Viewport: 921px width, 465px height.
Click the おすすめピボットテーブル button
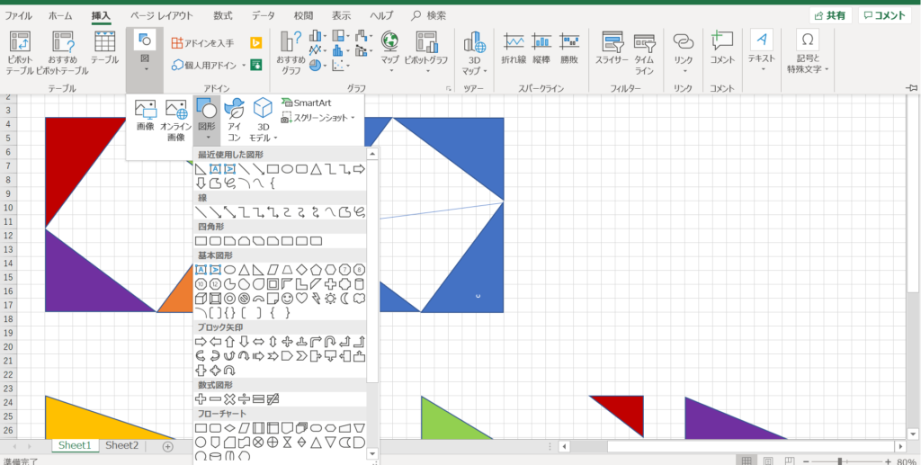coord(62,53)
